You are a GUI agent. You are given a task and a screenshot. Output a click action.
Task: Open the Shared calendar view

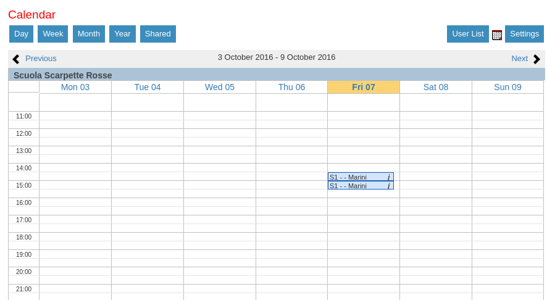(x=157, y=34)
